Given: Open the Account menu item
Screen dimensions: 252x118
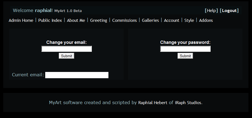Looking at the screenshot, I should pos(172,20).
